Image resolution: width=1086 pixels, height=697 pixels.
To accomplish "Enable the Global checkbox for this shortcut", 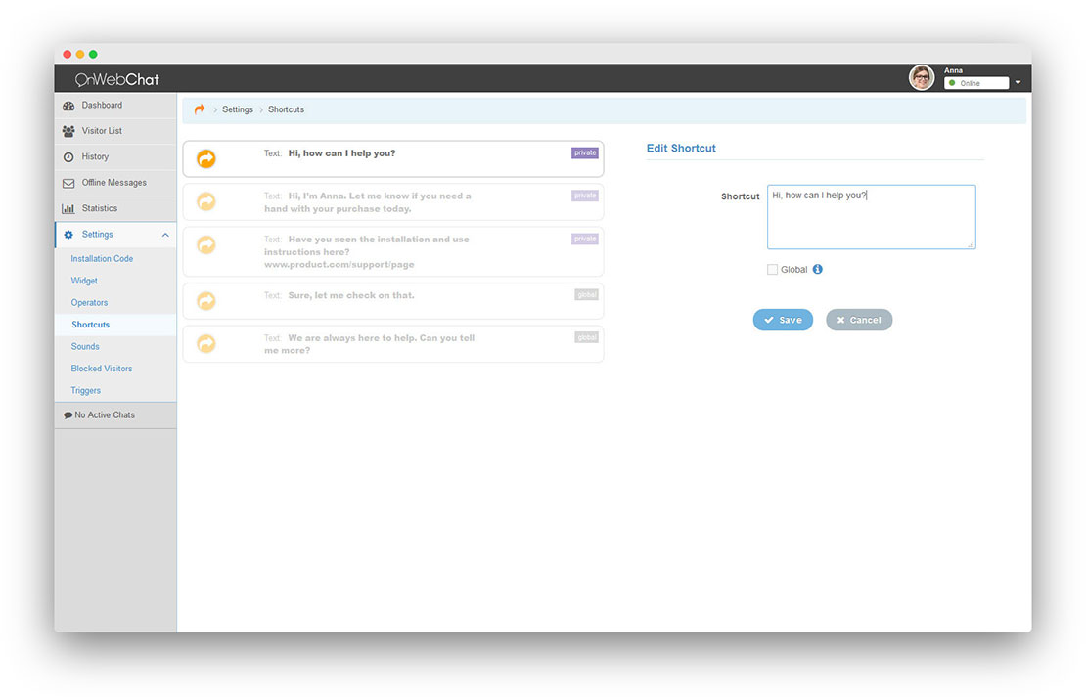I will click(772, 269).
